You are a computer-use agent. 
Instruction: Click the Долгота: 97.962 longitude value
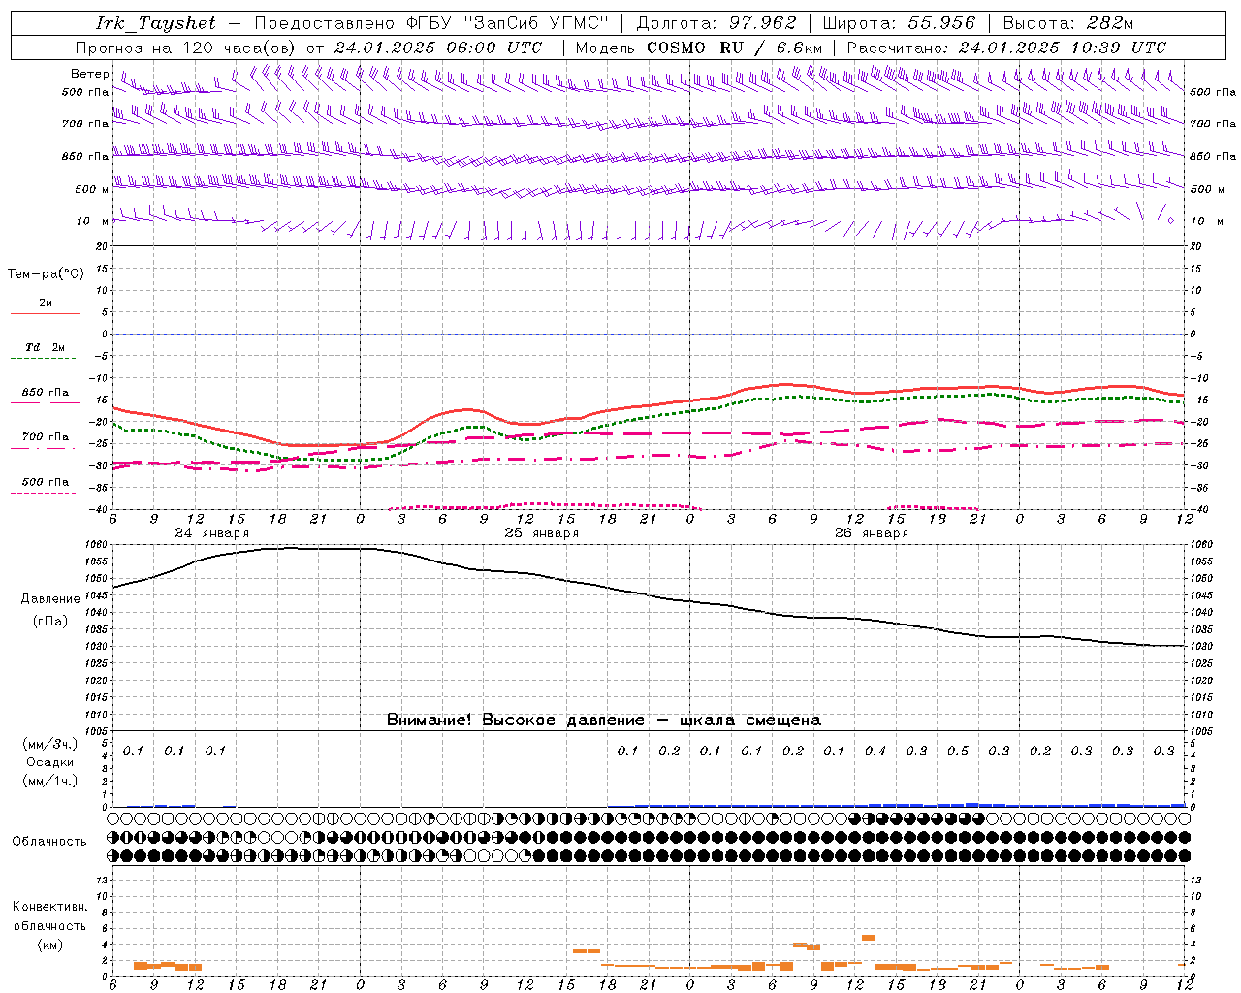[716, 23]
